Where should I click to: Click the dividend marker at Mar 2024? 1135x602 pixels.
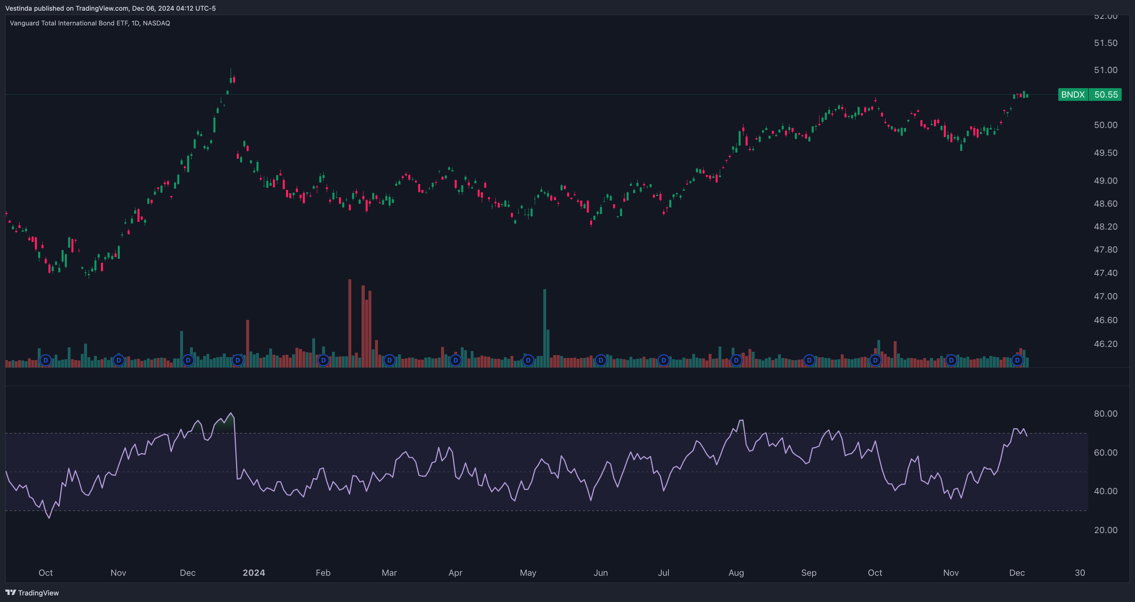(389, 360)
